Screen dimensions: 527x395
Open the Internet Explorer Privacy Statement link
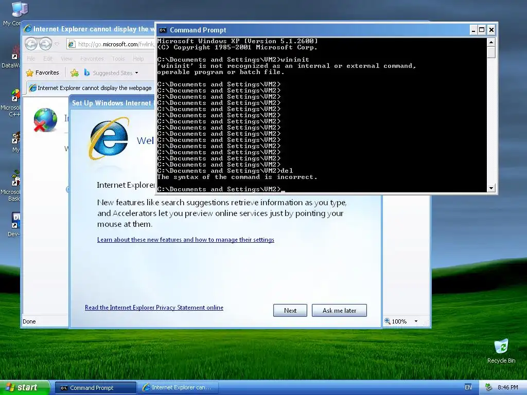pyautogui.click(x=154, y=308)
